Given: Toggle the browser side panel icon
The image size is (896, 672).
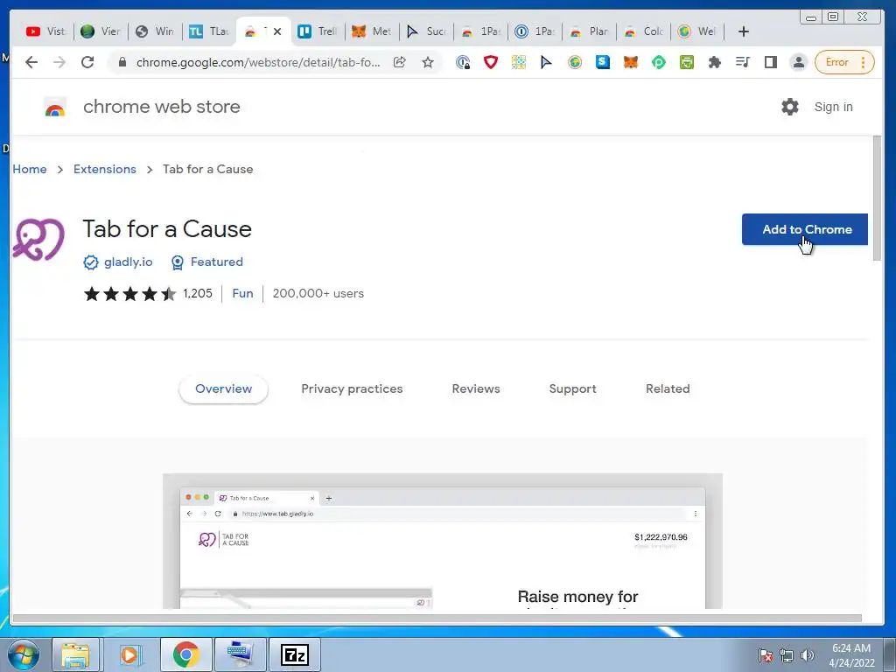Looking at the screenshot, I should coord(771,62).
